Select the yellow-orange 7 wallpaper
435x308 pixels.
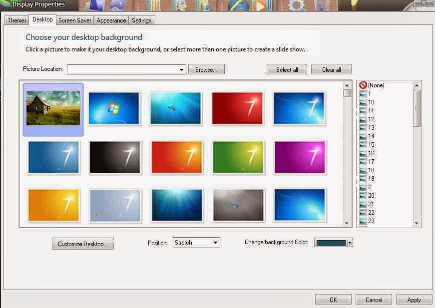pyautogui.click(x=53, y=205)
